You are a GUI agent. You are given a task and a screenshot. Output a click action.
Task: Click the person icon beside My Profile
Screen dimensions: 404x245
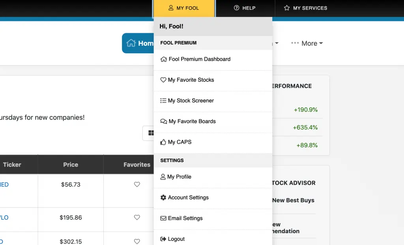click(x=163, y=177)
